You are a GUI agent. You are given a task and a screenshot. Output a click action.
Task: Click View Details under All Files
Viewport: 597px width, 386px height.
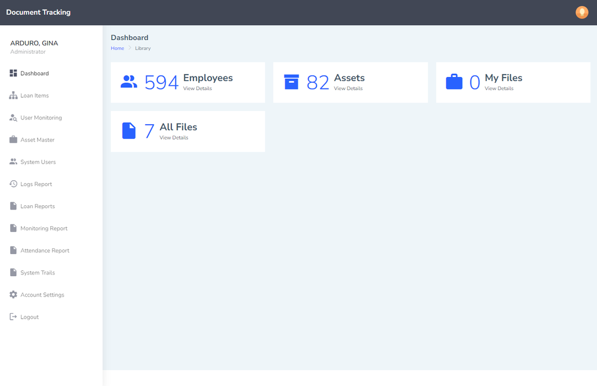[x=174, y=137]
